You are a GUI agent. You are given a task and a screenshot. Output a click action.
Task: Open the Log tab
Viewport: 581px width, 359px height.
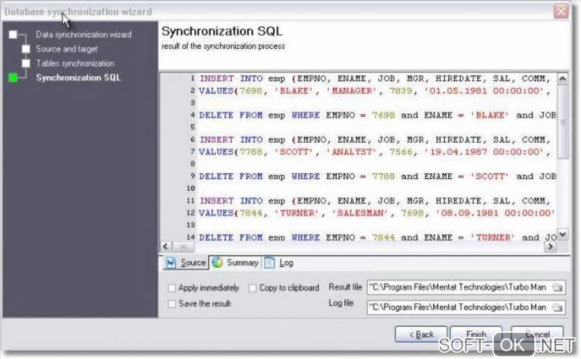click(x=279, y=262)
